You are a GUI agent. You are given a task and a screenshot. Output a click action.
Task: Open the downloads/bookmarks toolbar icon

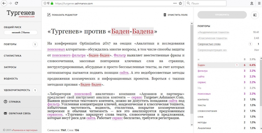(x=252, y=3)
